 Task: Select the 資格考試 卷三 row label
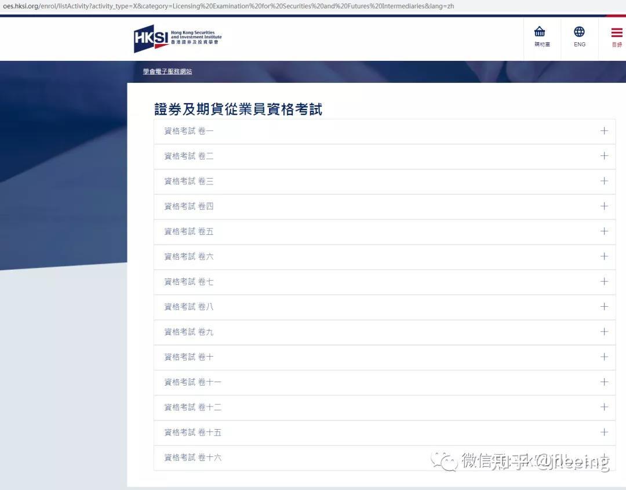click(189, 182)
